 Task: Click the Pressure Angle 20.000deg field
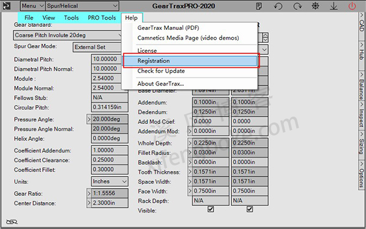pos(110,119)
